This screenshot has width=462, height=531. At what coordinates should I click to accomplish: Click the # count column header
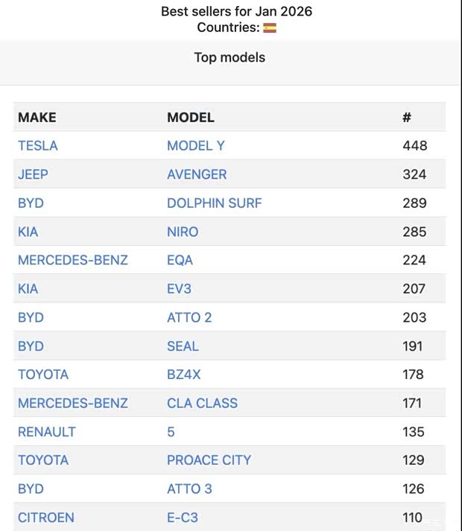pos(406,118)
